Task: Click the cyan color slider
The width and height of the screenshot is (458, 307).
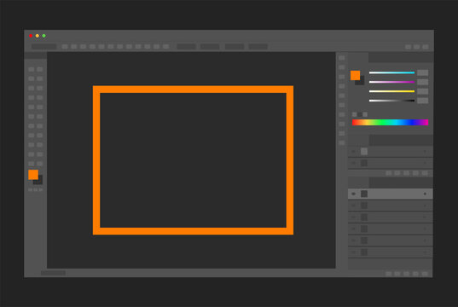Action: pyautogui.click(x=391, y=72)
